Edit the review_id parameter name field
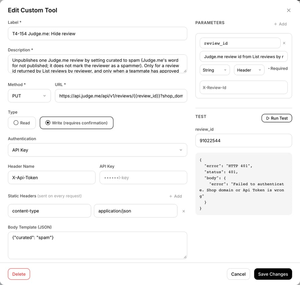The height and width of the screenshot is (285, 300). click(240, 43)
